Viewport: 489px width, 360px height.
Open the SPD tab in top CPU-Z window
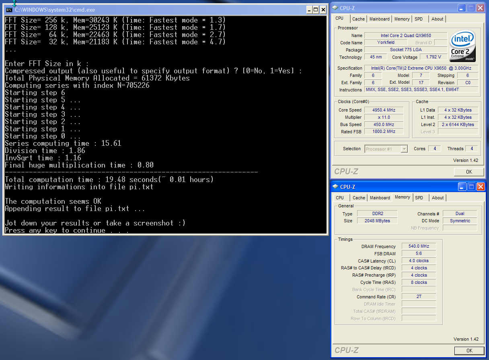click(x=419, y=19)
